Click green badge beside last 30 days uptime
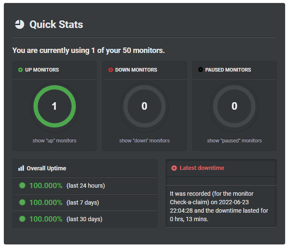Viewport: 286px width, 247px height. [22, 219]
